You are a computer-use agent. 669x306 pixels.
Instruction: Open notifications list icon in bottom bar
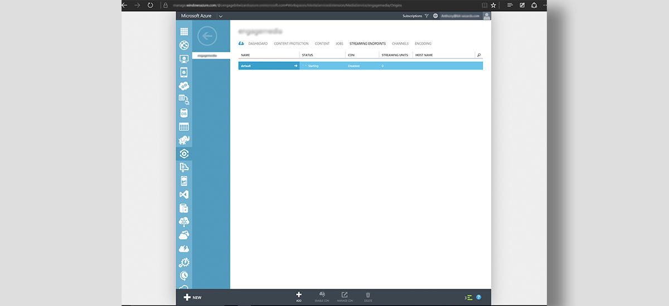pyautogui.click(x=470, y=298)
